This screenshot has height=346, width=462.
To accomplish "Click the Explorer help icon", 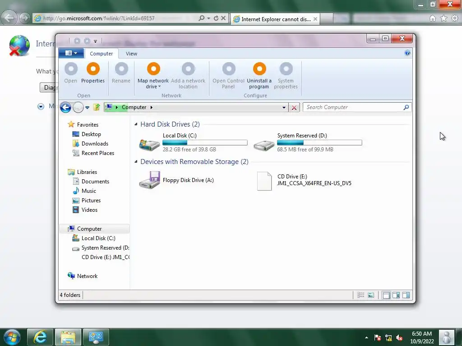I will pyautogui.click(x=407, y=53).
